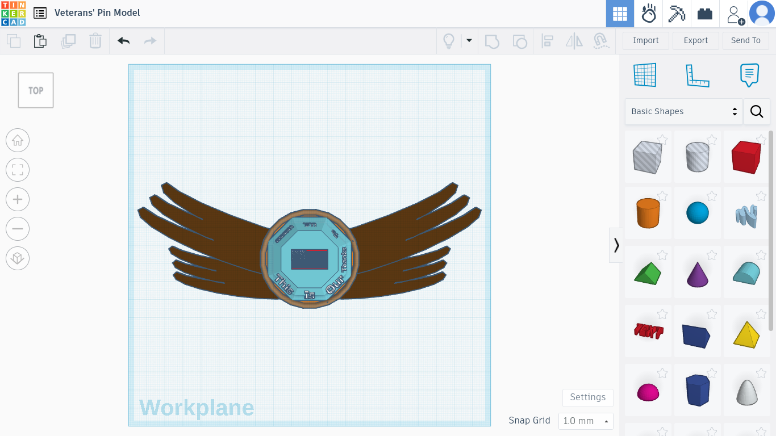Switch to 3D design grid view
776x436 pixels.
pyautogui.click(x=620, y=14)
